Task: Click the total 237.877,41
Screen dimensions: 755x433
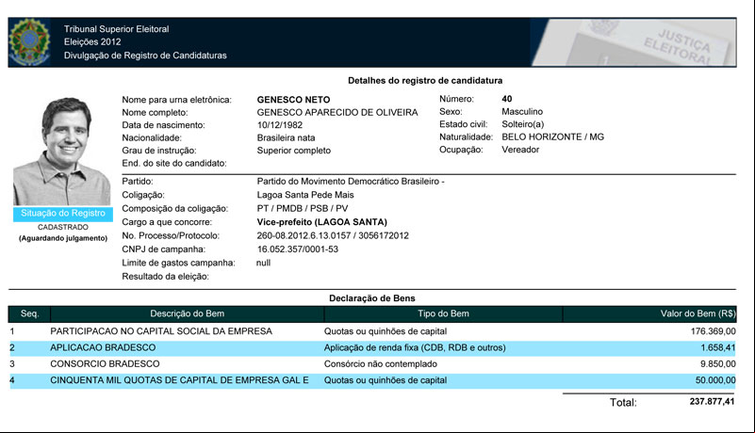Action: [713, 401]
